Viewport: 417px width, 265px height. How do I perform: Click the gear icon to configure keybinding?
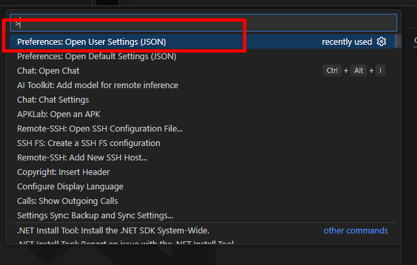point(381,42)
